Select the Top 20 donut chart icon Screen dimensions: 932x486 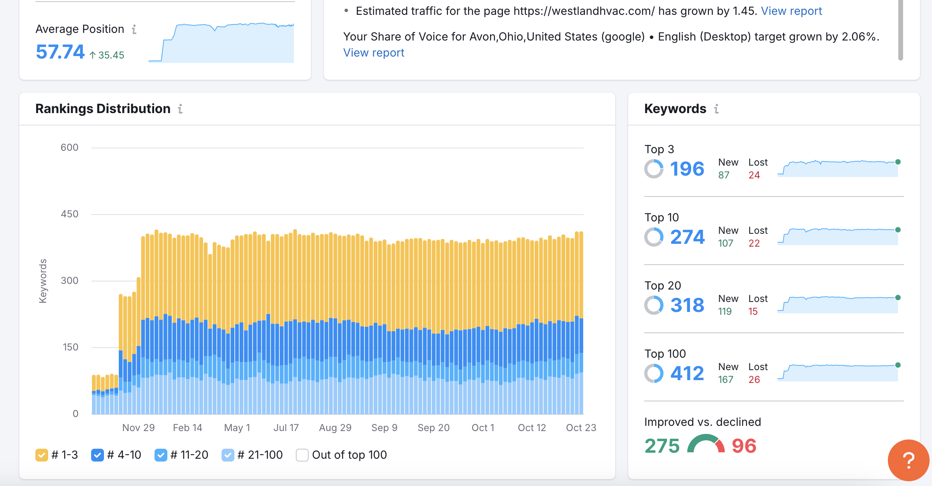click(x=654, y=305)
